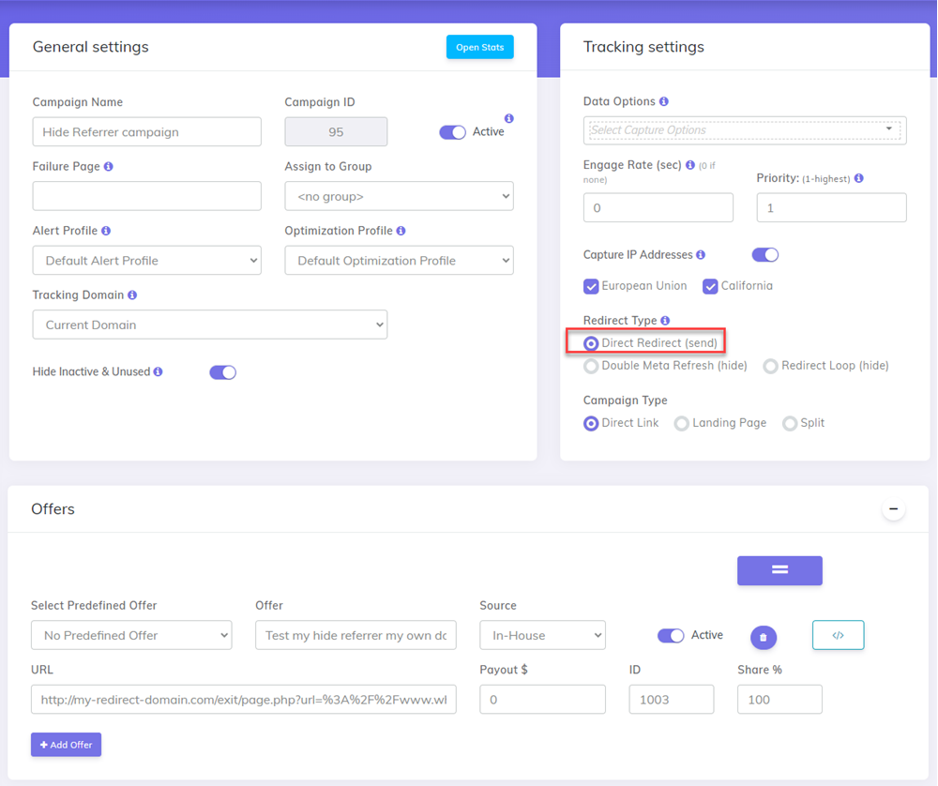Uncheck the European Union checkbox

[590, 285]
